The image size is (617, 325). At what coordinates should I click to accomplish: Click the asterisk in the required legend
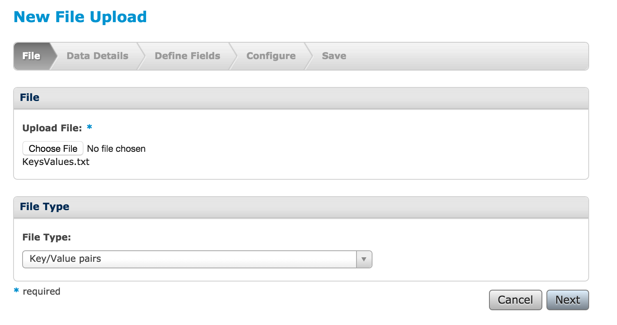coord(16,291)
